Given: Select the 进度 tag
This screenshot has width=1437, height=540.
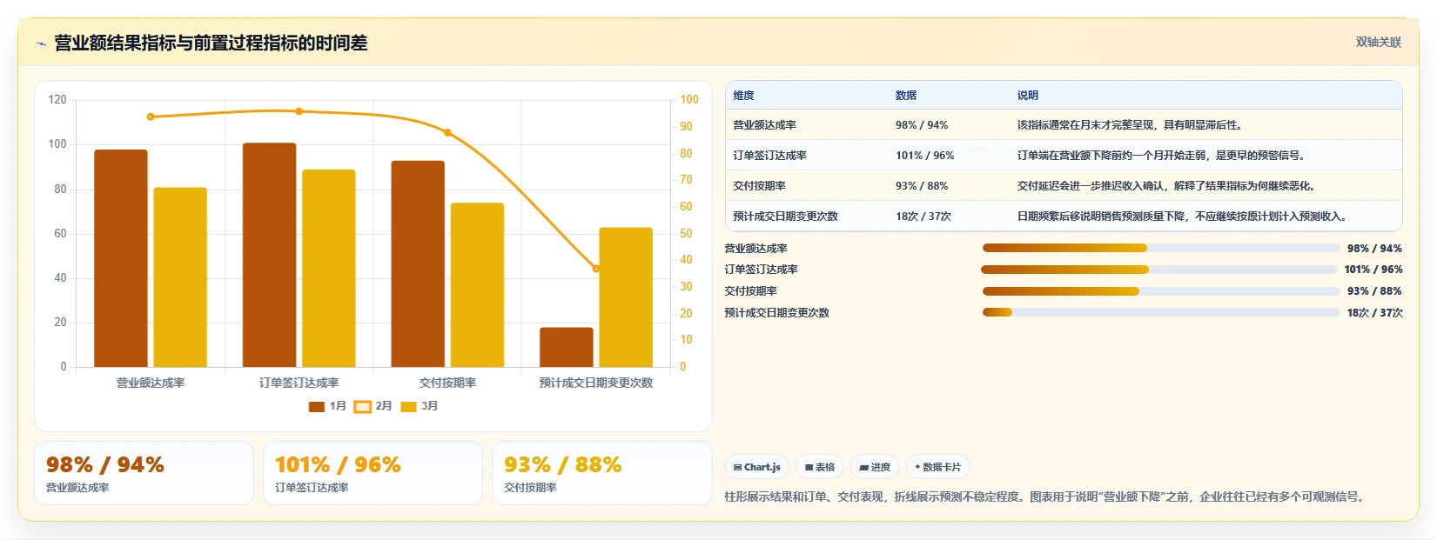Looking at the screenshot, I should click(875, 467).
